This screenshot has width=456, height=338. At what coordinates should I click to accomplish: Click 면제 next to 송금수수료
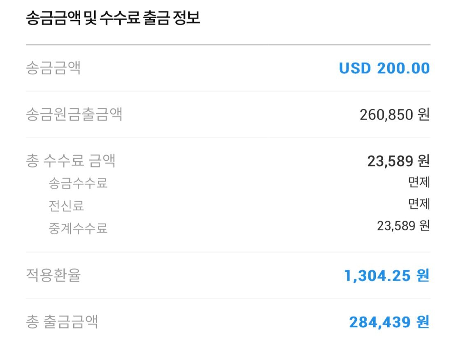(x=419, y=182)
